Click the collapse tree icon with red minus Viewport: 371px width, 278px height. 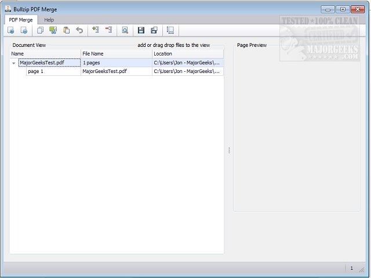pos(108,30)
